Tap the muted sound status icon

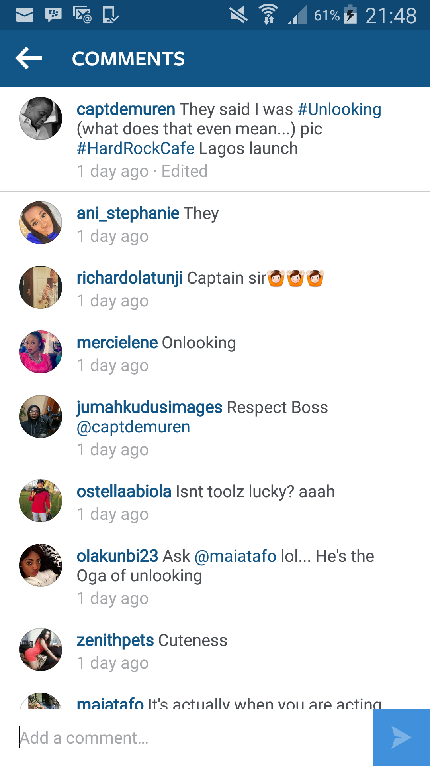[238, 15]
